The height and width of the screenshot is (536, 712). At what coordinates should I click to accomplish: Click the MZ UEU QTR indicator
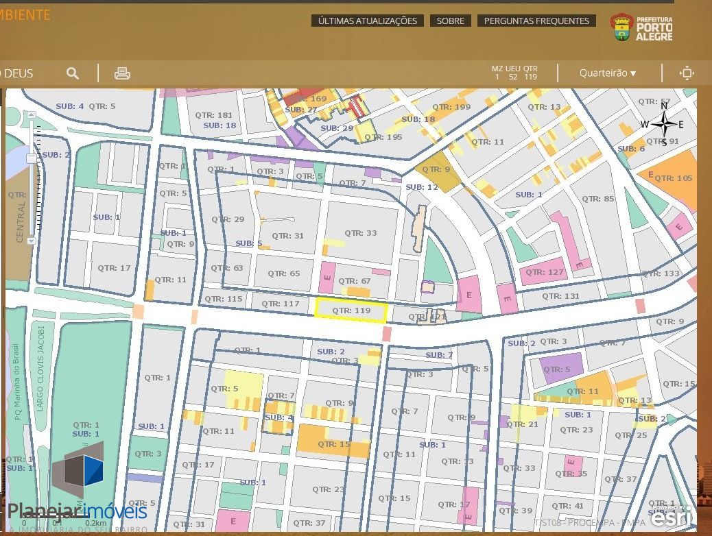coord(514,73)
